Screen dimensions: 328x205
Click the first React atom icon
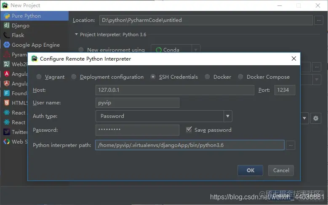point(7,112)
